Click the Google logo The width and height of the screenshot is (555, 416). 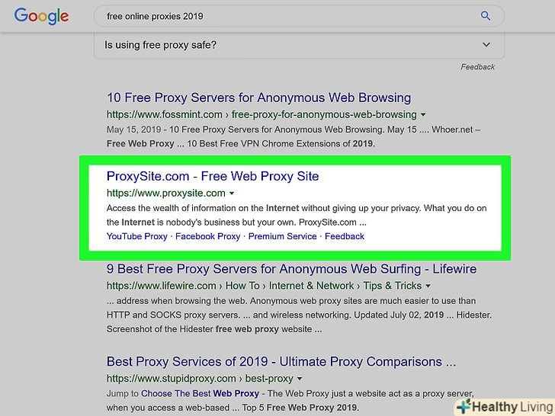point(41,16)
